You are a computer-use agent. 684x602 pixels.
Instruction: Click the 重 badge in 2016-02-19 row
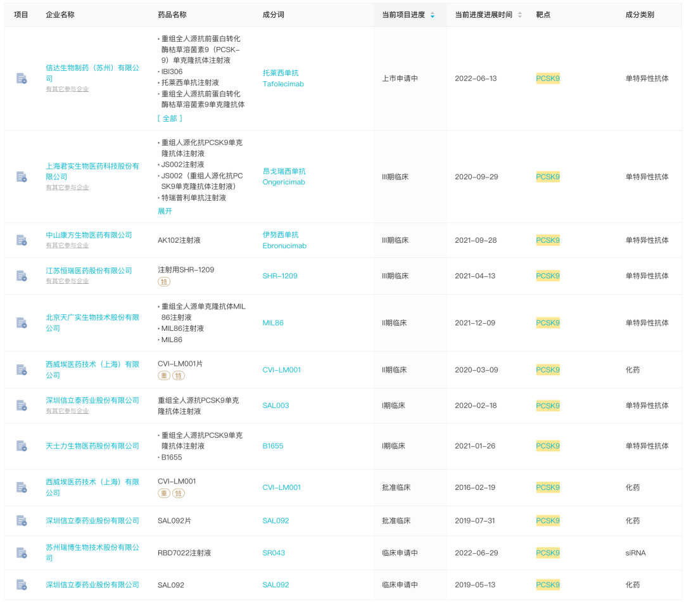tap(164, 493)
